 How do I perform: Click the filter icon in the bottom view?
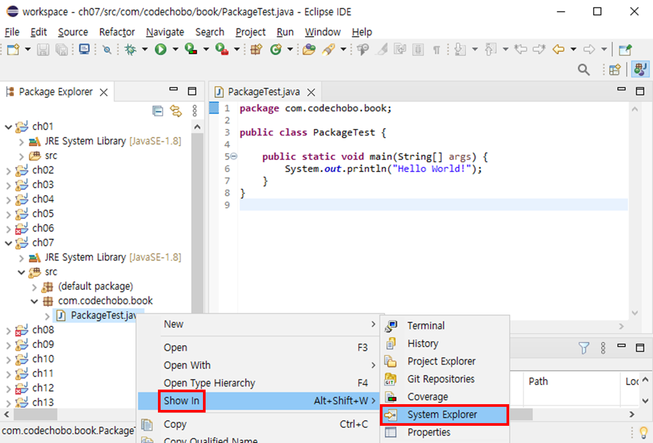(584, 348)
